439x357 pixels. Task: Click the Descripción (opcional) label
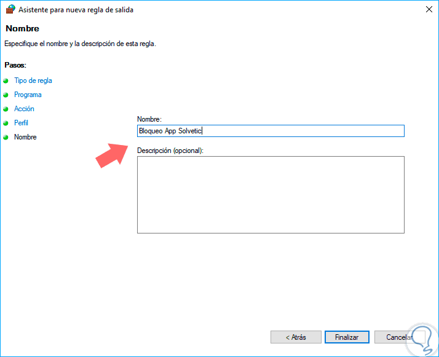170,150
